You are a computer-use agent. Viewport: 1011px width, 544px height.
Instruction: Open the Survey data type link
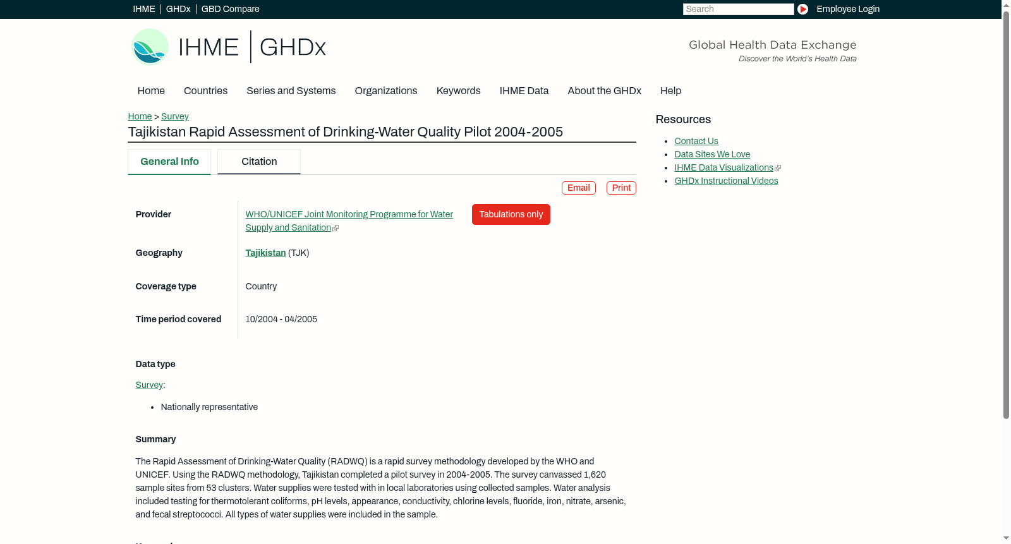(x=149, y=385)
